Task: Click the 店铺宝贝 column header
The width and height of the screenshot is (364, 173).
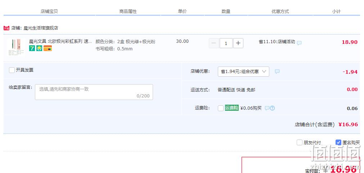Action: 49,12
